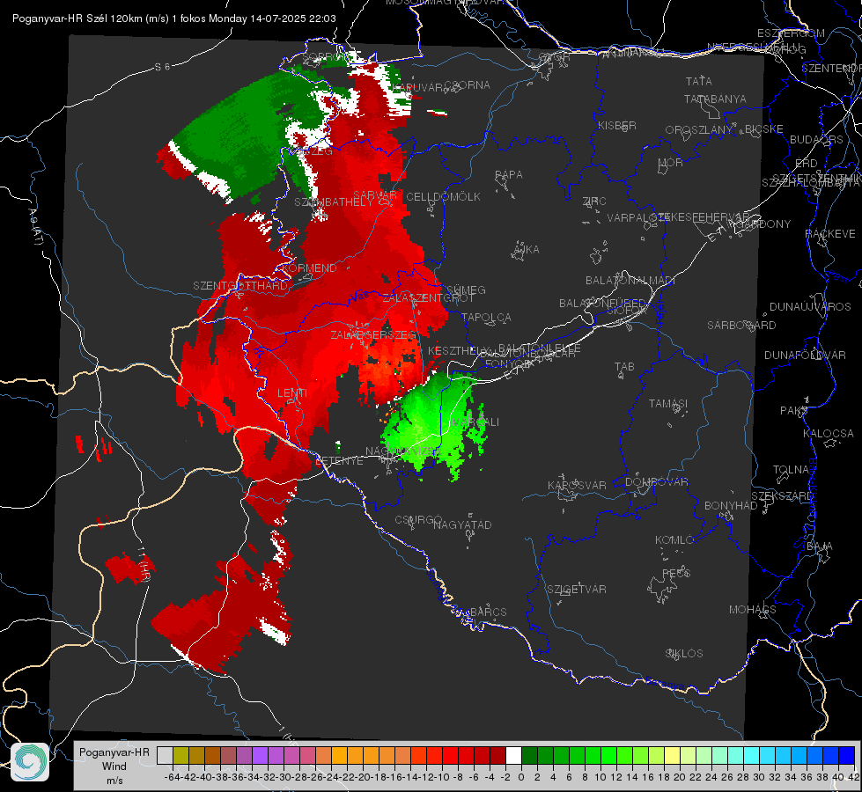
Task: Click the BARCS town label
Action: click(x=488, y=612)
